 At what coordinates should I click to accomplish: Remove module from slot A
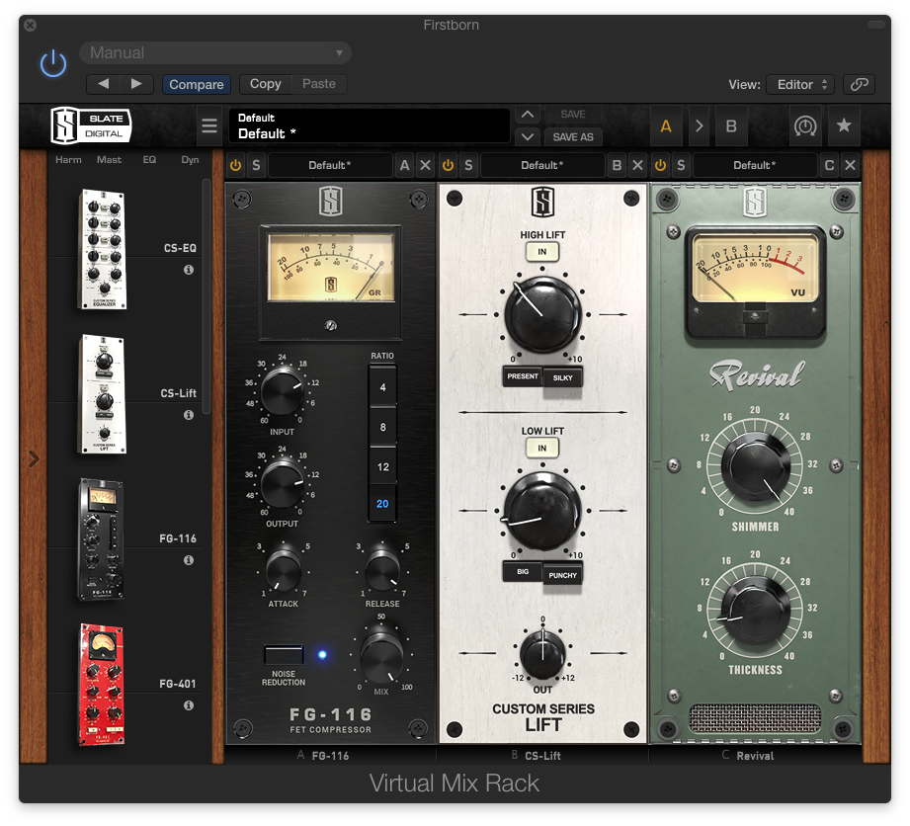[x=426, y=165]
